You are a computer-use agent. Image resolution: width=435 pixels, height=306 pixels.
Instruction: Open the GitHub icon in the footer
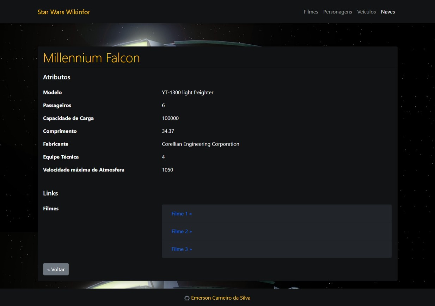click(186, 298)
